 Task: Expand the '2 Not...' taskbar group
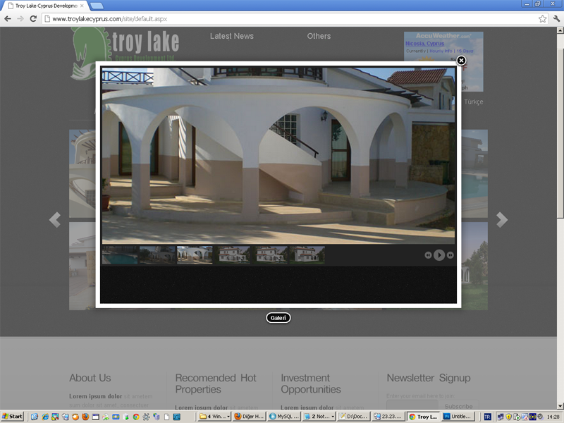(x=319, y=417)
